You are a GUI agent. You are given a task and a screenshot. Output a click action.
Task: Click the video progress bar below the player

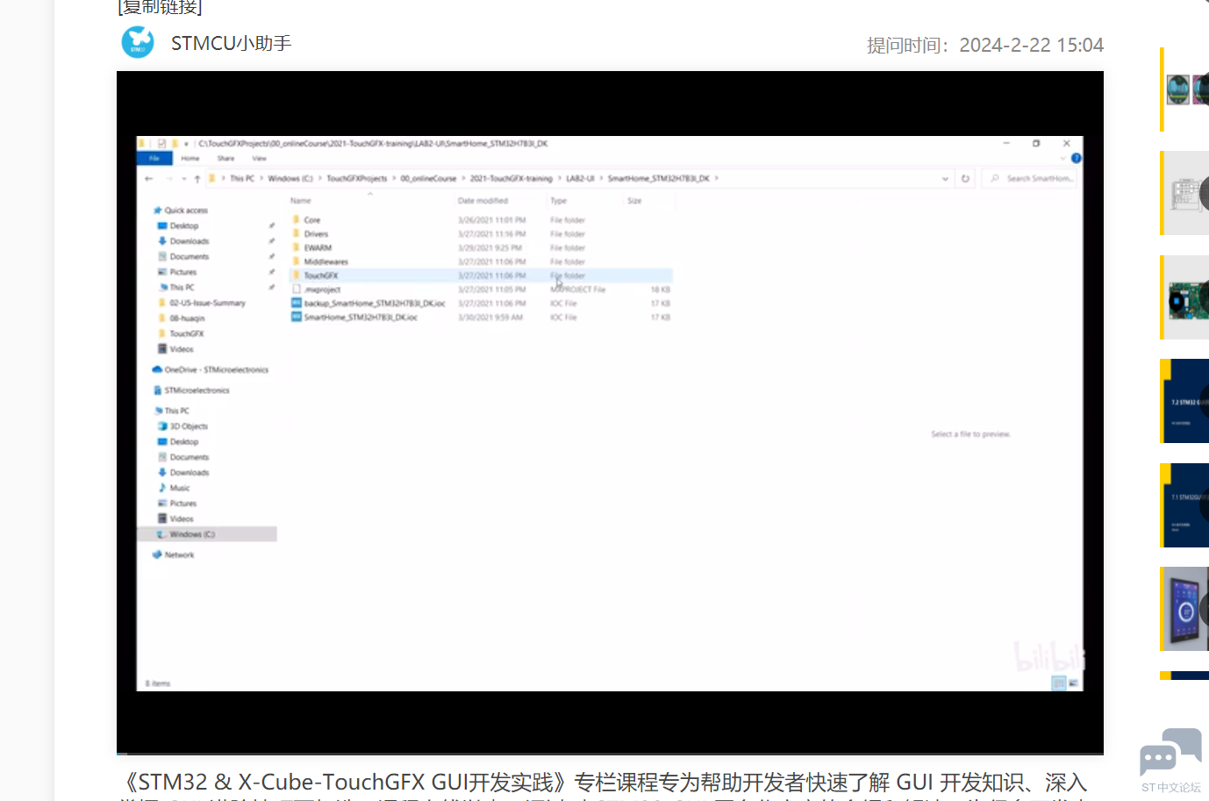[610, 753]
